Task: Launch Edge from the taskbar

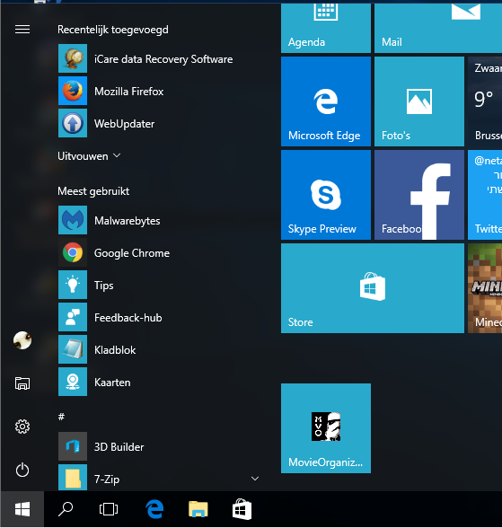Action: pos(154,509)
